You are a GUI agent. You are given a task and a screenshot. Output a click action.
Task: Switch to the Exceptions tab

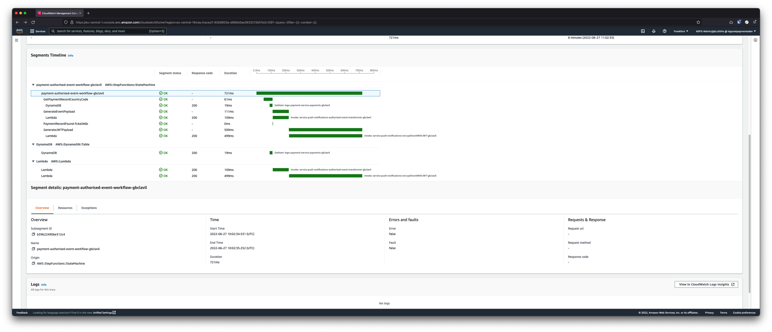pos(89,208)
